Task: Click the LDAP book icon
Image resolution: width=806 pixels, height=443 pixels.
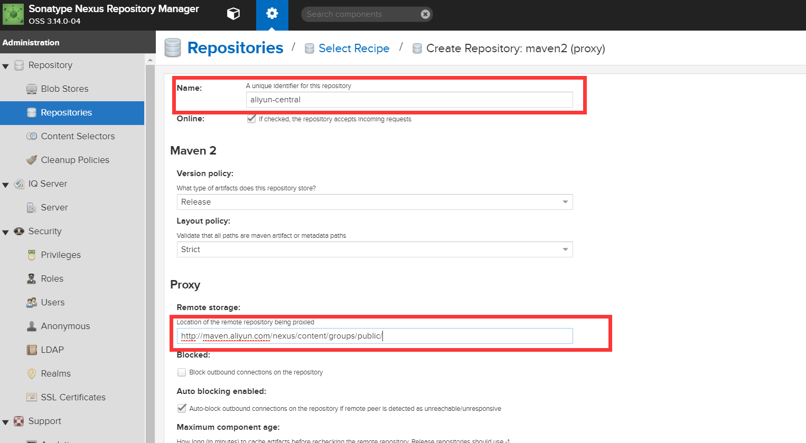Action: (x=32, y=350)
